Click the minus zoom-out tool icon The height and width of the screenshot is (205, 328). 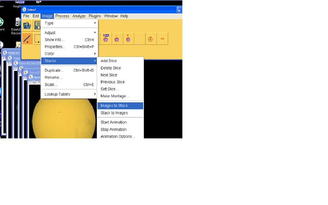(x=117, y=39)
